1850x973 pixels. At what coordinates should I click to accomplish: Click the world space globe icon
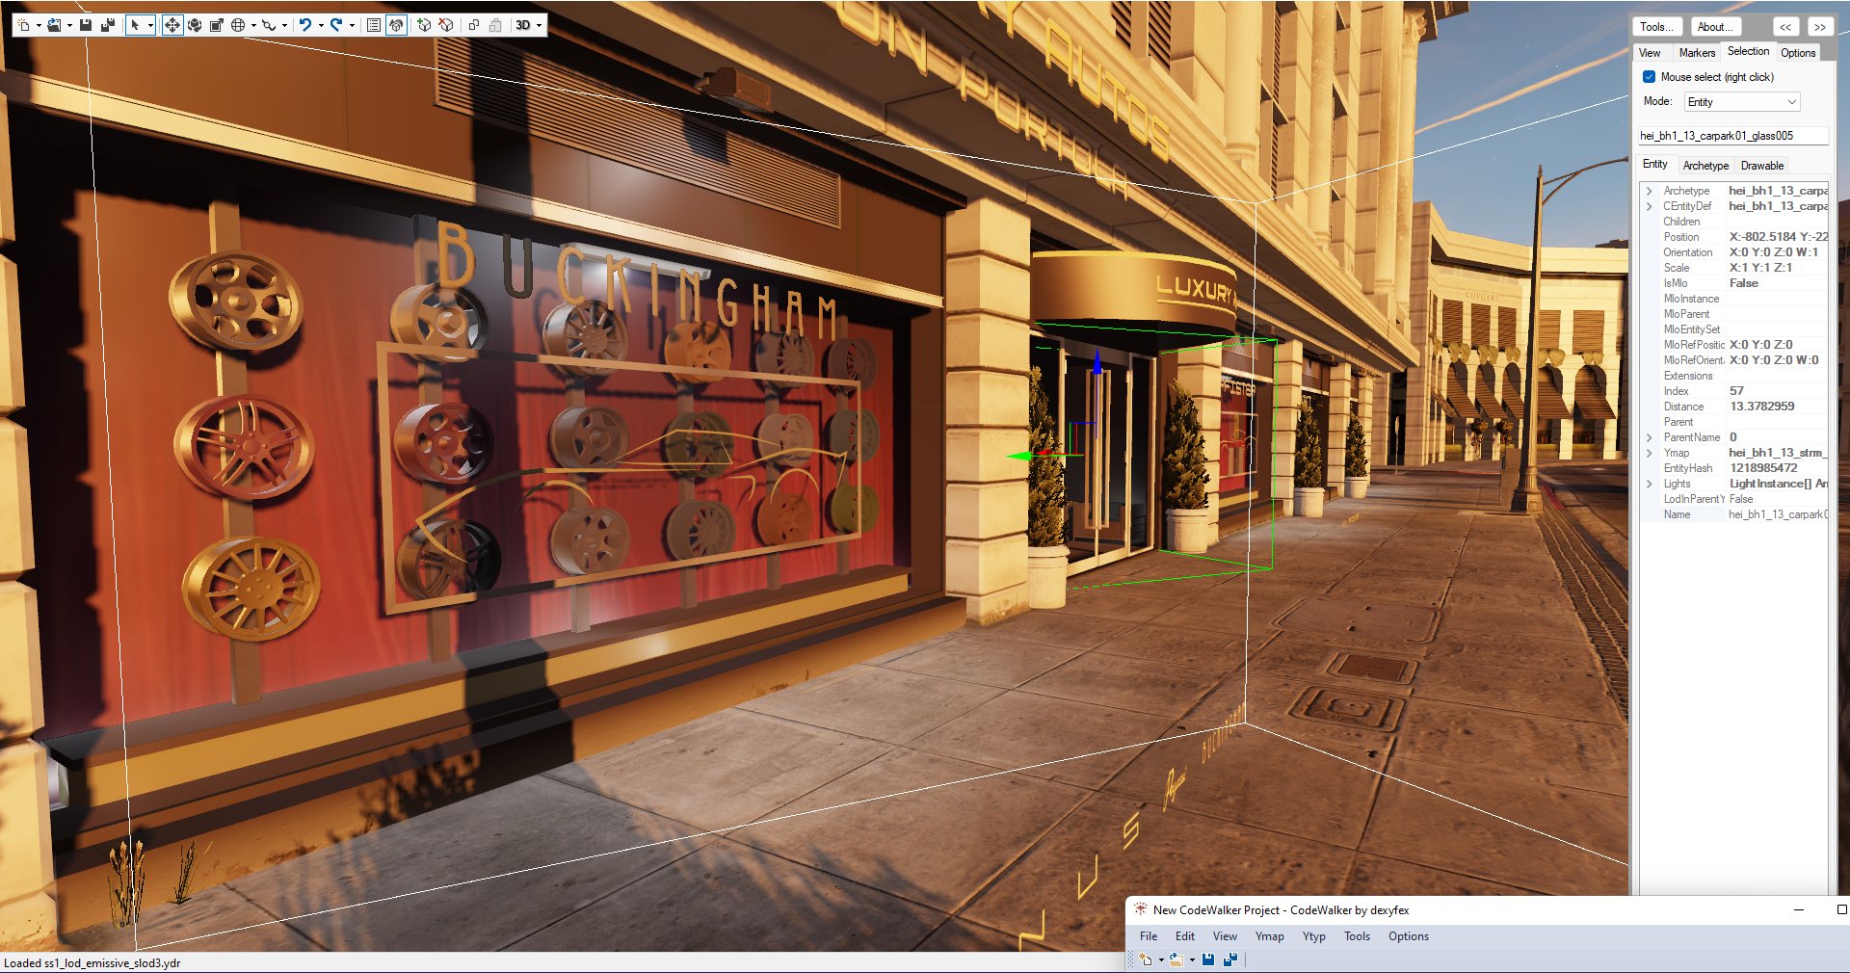point(238,25)
